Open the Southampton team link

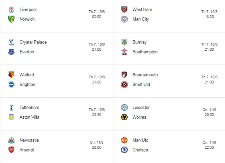pyautogui.click(x=145, y=52)
